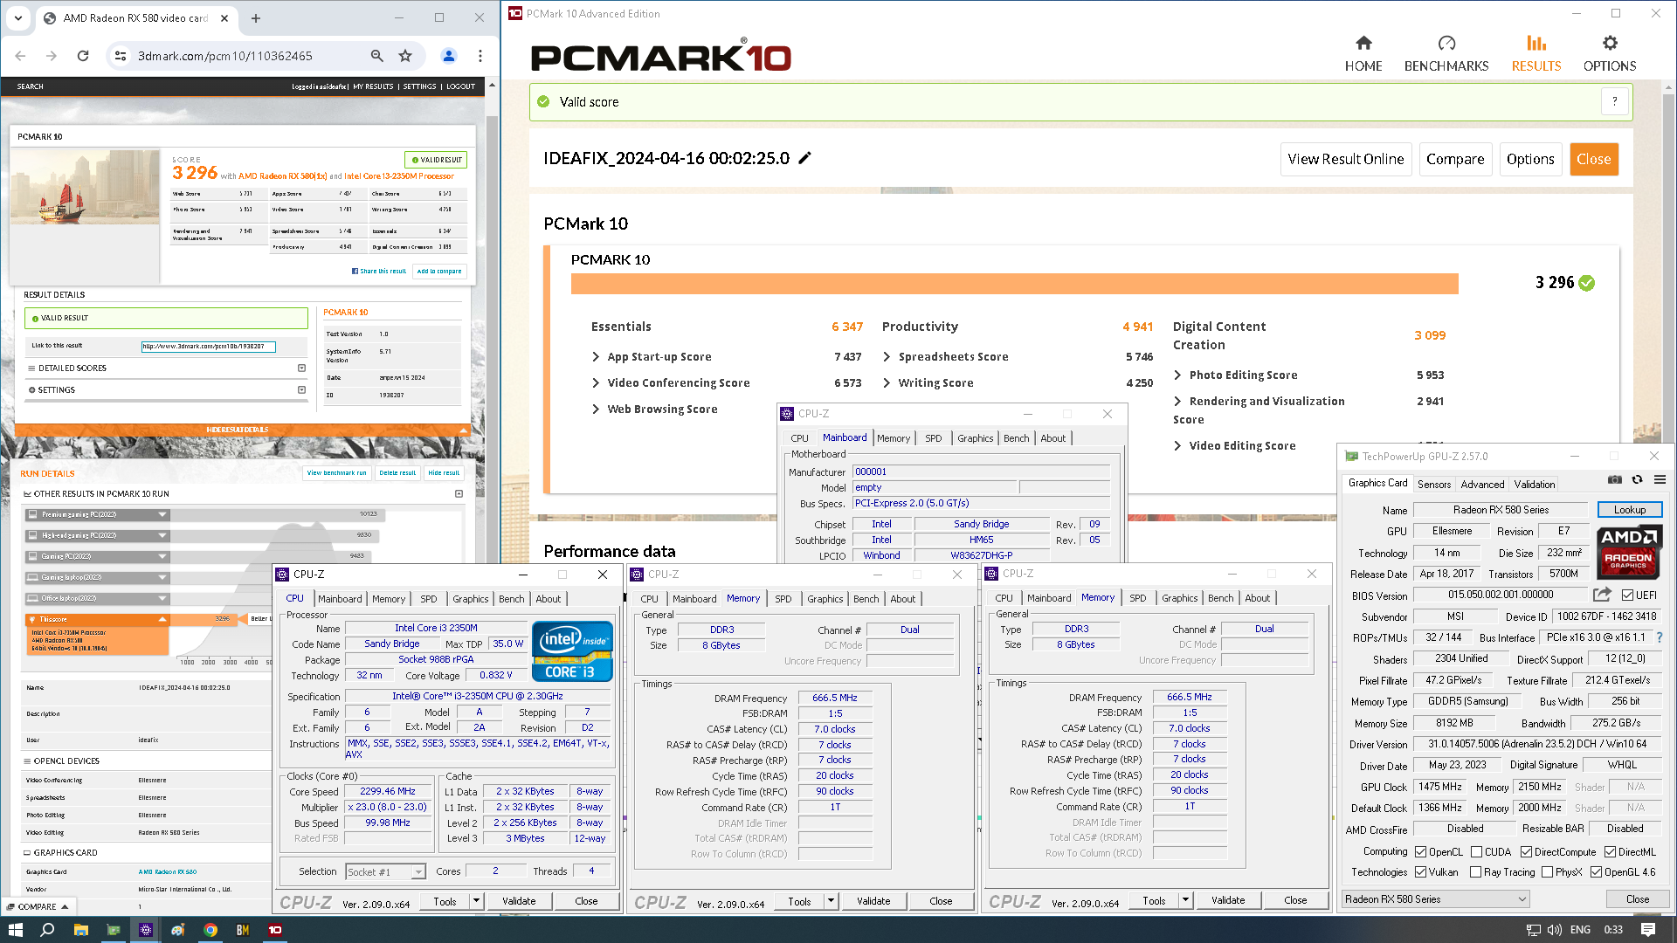1677x943 pixels.
Task: Click the Chrome back arrow
Action: pos(21,56)
